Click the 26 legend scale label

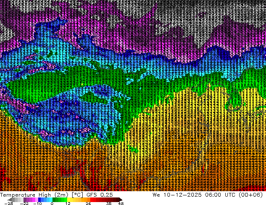click(88, 203)
